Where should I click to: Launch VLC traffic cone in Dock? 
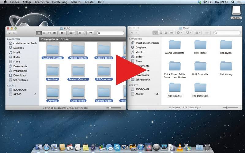(180, 147)
